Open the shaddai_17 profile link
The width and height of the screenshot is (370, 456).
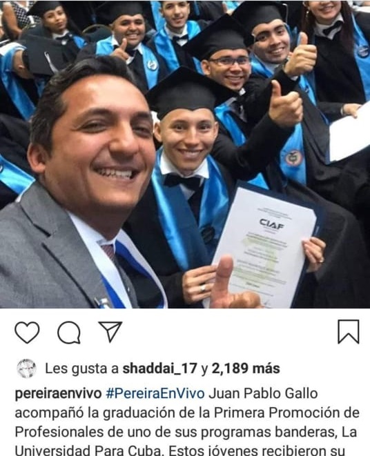(x=160, y=369)
